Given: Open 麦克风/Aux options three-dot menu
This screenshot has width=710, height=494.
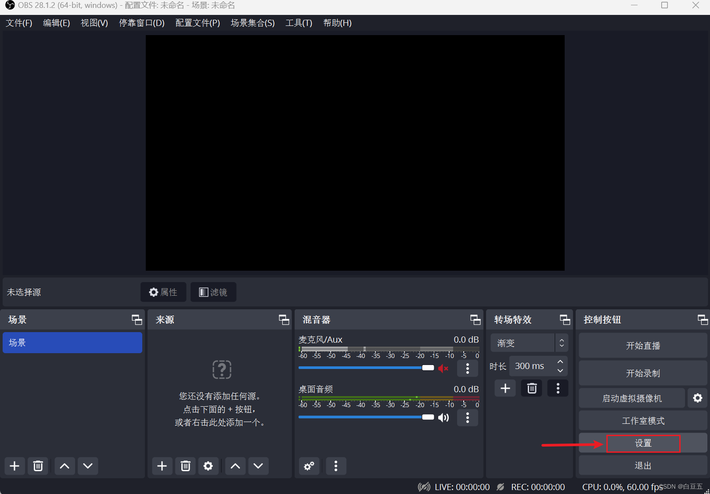Looking at the screenshot, I should point(468,369).
